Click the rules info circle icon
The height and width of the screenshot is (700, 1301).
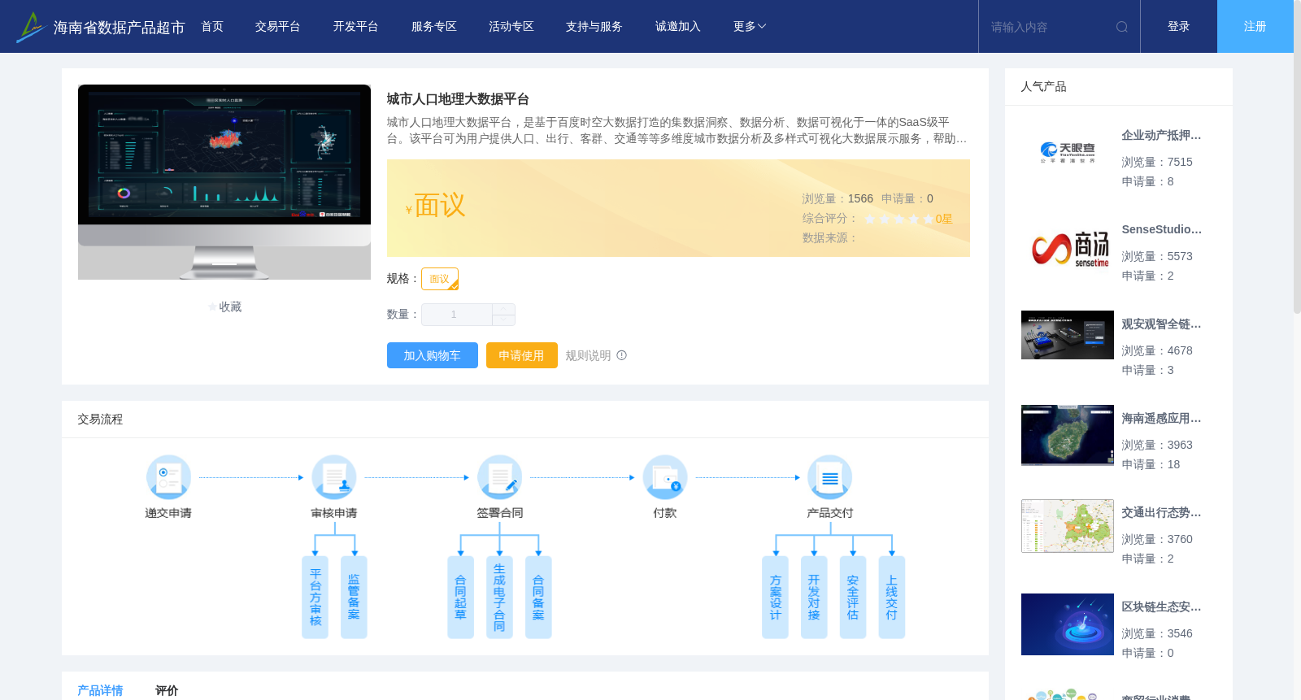coord(622,355)
